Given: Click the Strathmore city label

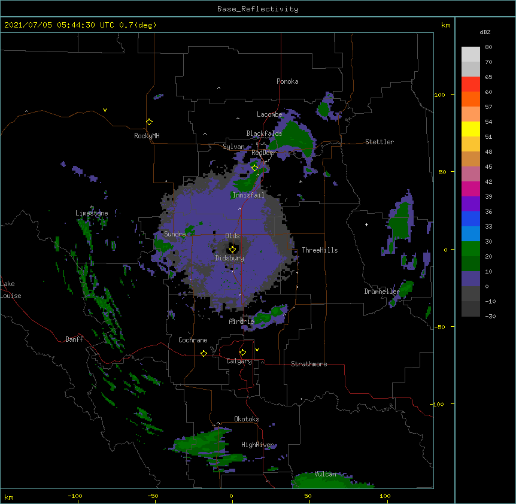Looking at the screenshot, I should point(309,364).
